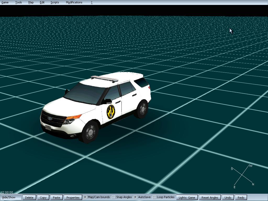
Task: Click the Copy button
Action: coord(43,198)
